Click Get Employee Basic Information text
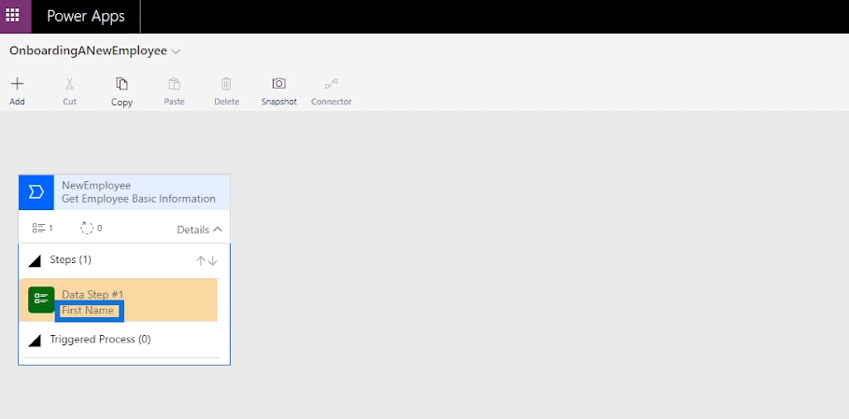Screen dimensions: 849x419 pos(138,199)
